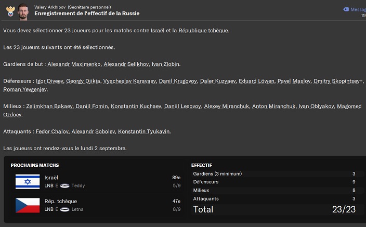The image size is (366, 227).
Task: Click the stadium icon beside Letna
Action: point(65,209)
